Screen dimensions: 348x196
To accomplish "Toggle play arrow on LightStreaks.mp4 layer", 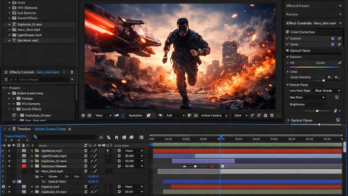I will pos(10,156).
